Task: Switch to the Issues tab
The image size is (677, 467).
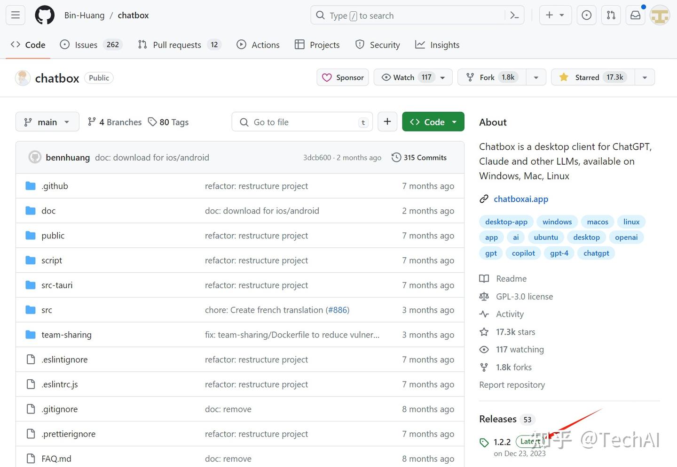Action: click(x=86, y=45)
